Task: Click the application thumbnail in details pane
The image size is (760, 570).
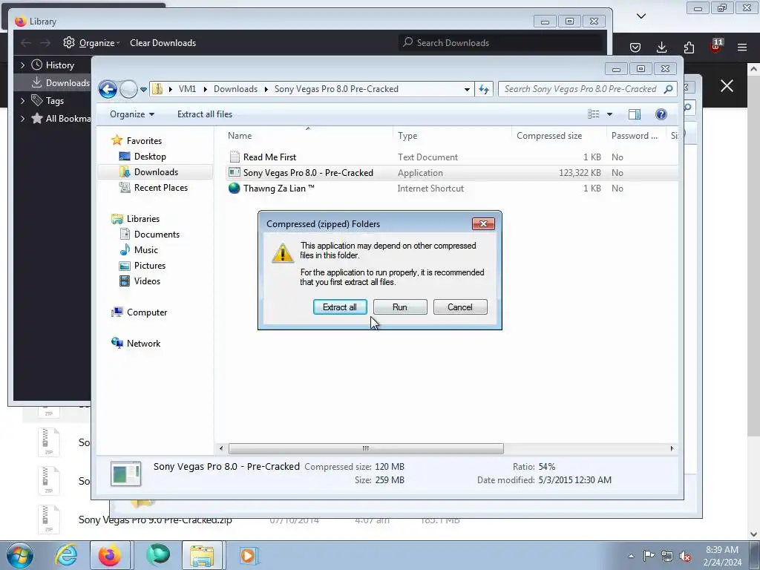Action: coord(126,474)
